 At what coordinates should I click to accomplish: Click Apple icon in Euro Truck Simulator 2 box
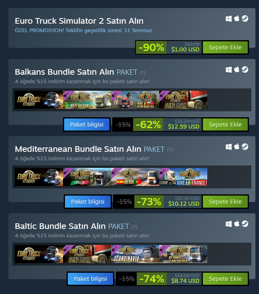pos(237,18)
